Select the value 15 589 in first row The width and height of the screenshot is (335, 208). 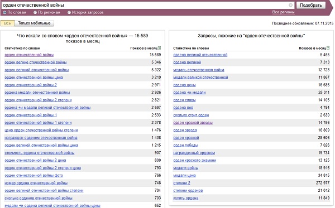(155, 55)
